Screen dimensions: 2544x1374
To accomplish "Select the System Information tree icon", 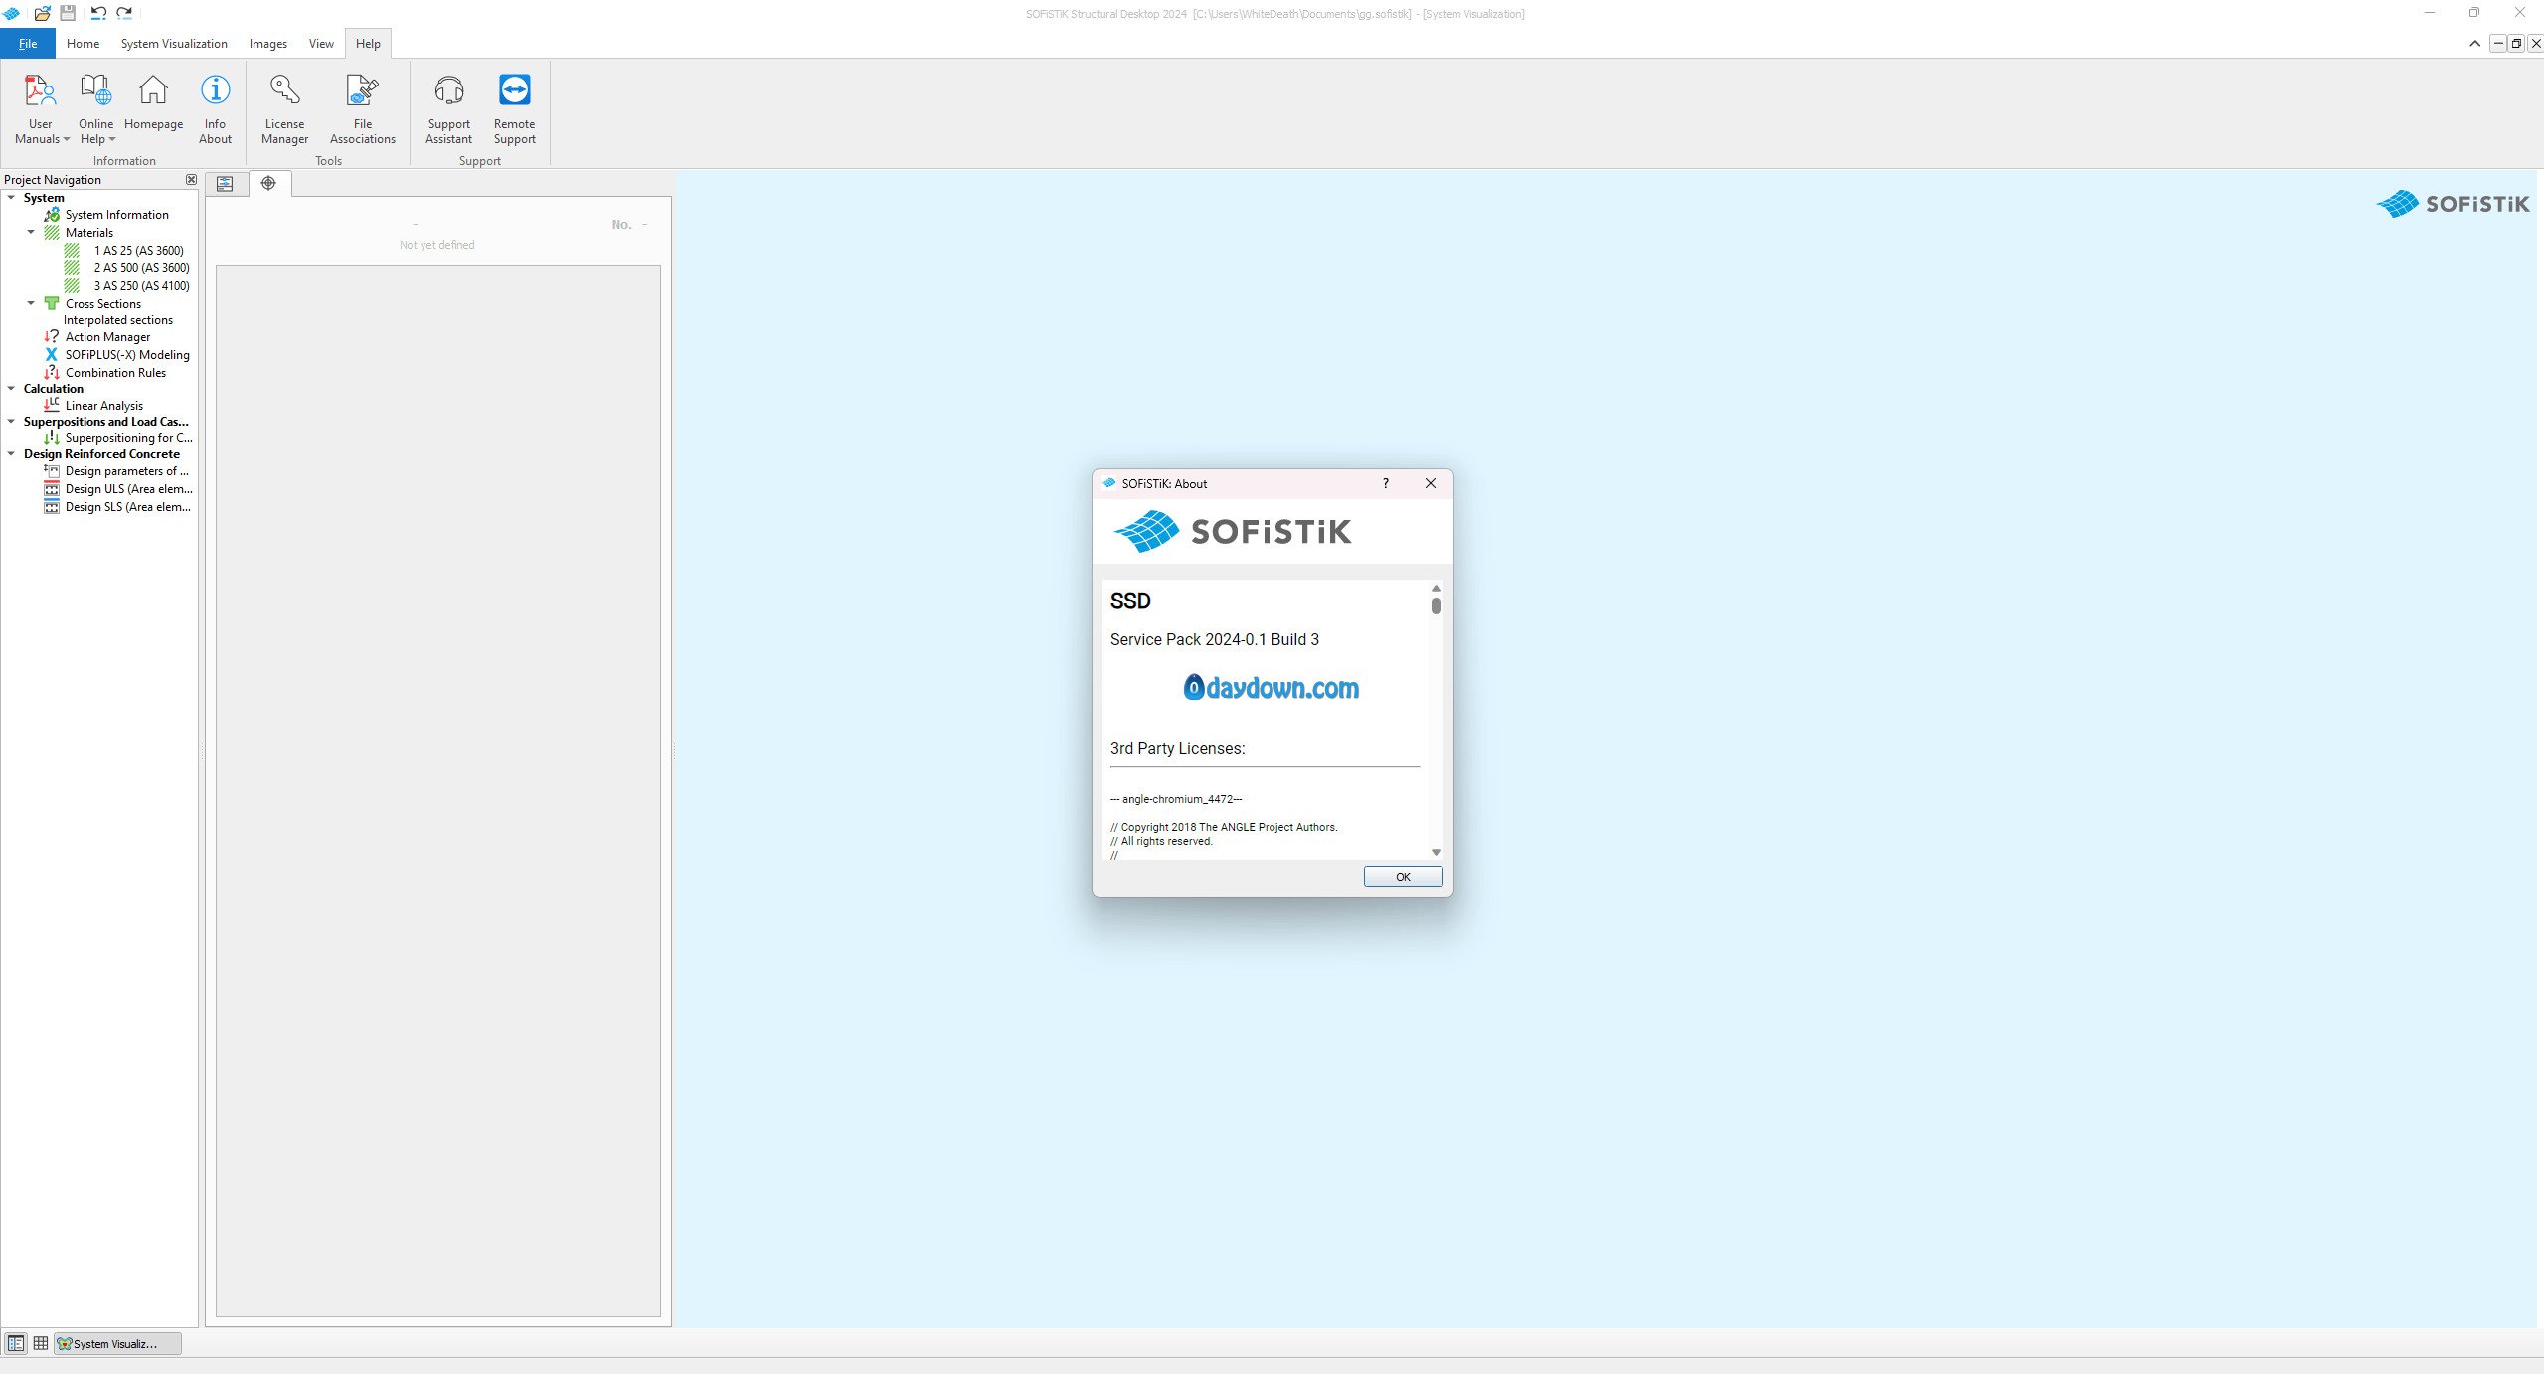I will (52, 215).
